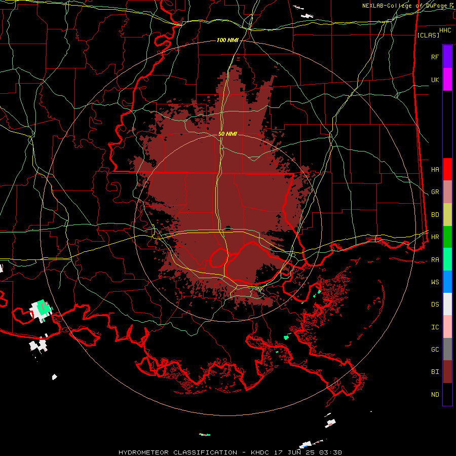Click the IC legend label
The width and height of the screenshot is (456, 456).
pos(435,327)
